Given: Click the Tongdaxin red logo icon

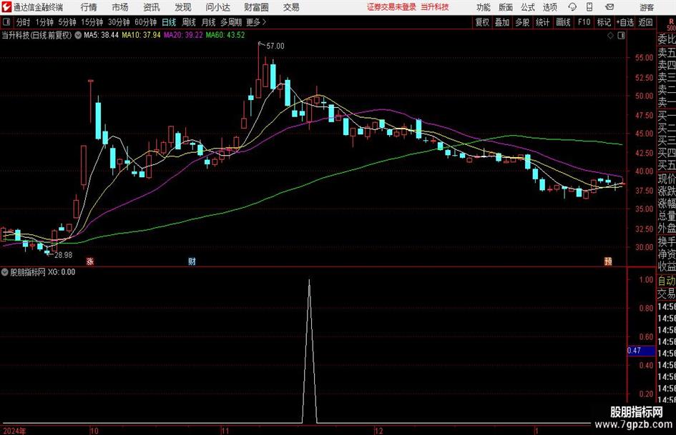Looking at the screenshot, I should (6, 7).
